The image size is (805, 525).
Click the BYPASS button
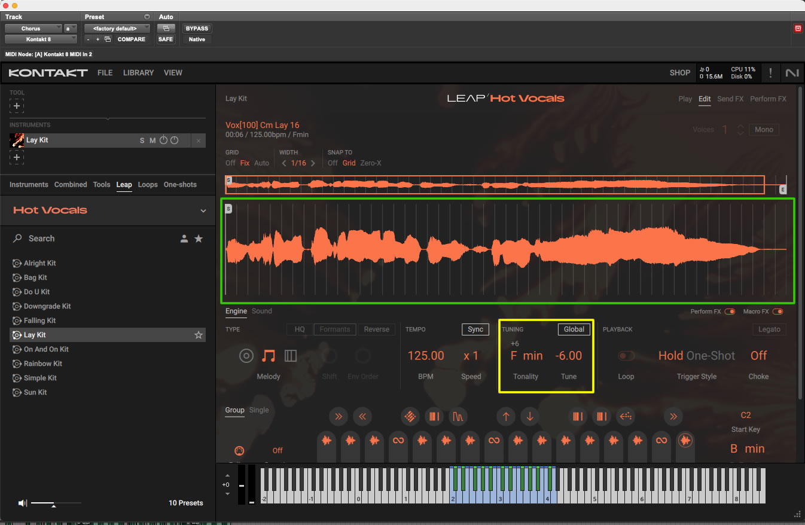click(197, 29)
